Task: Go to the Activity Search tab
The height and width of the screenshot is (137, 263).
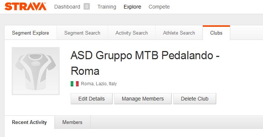Action: [131, 33]
